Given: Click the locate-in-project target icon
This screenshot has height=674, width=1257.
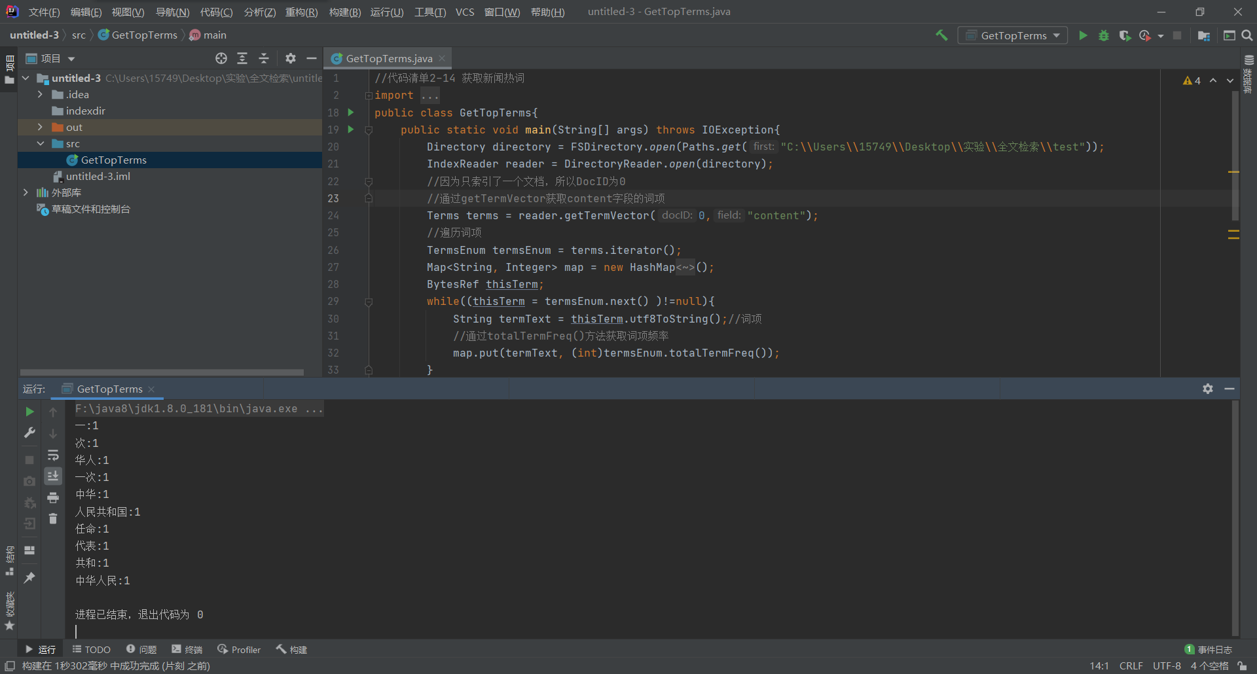Looking at the screenshot, I should 221,58.
